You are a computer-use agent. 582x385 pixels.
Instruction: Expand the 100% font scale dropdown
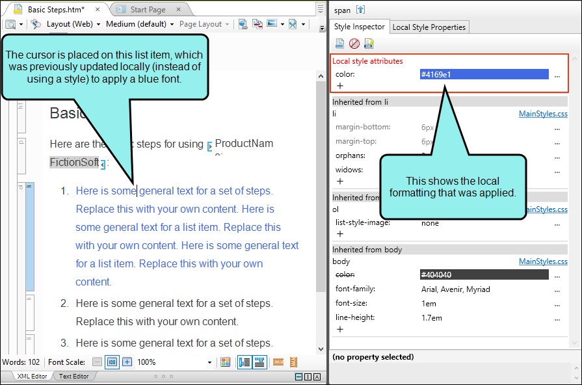[209, 362]
